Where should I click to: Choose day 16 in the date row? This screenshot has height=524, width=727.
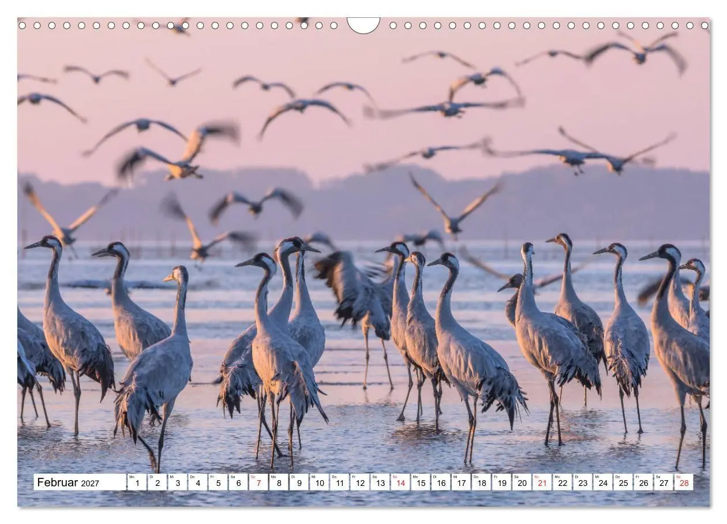point(441,482)
